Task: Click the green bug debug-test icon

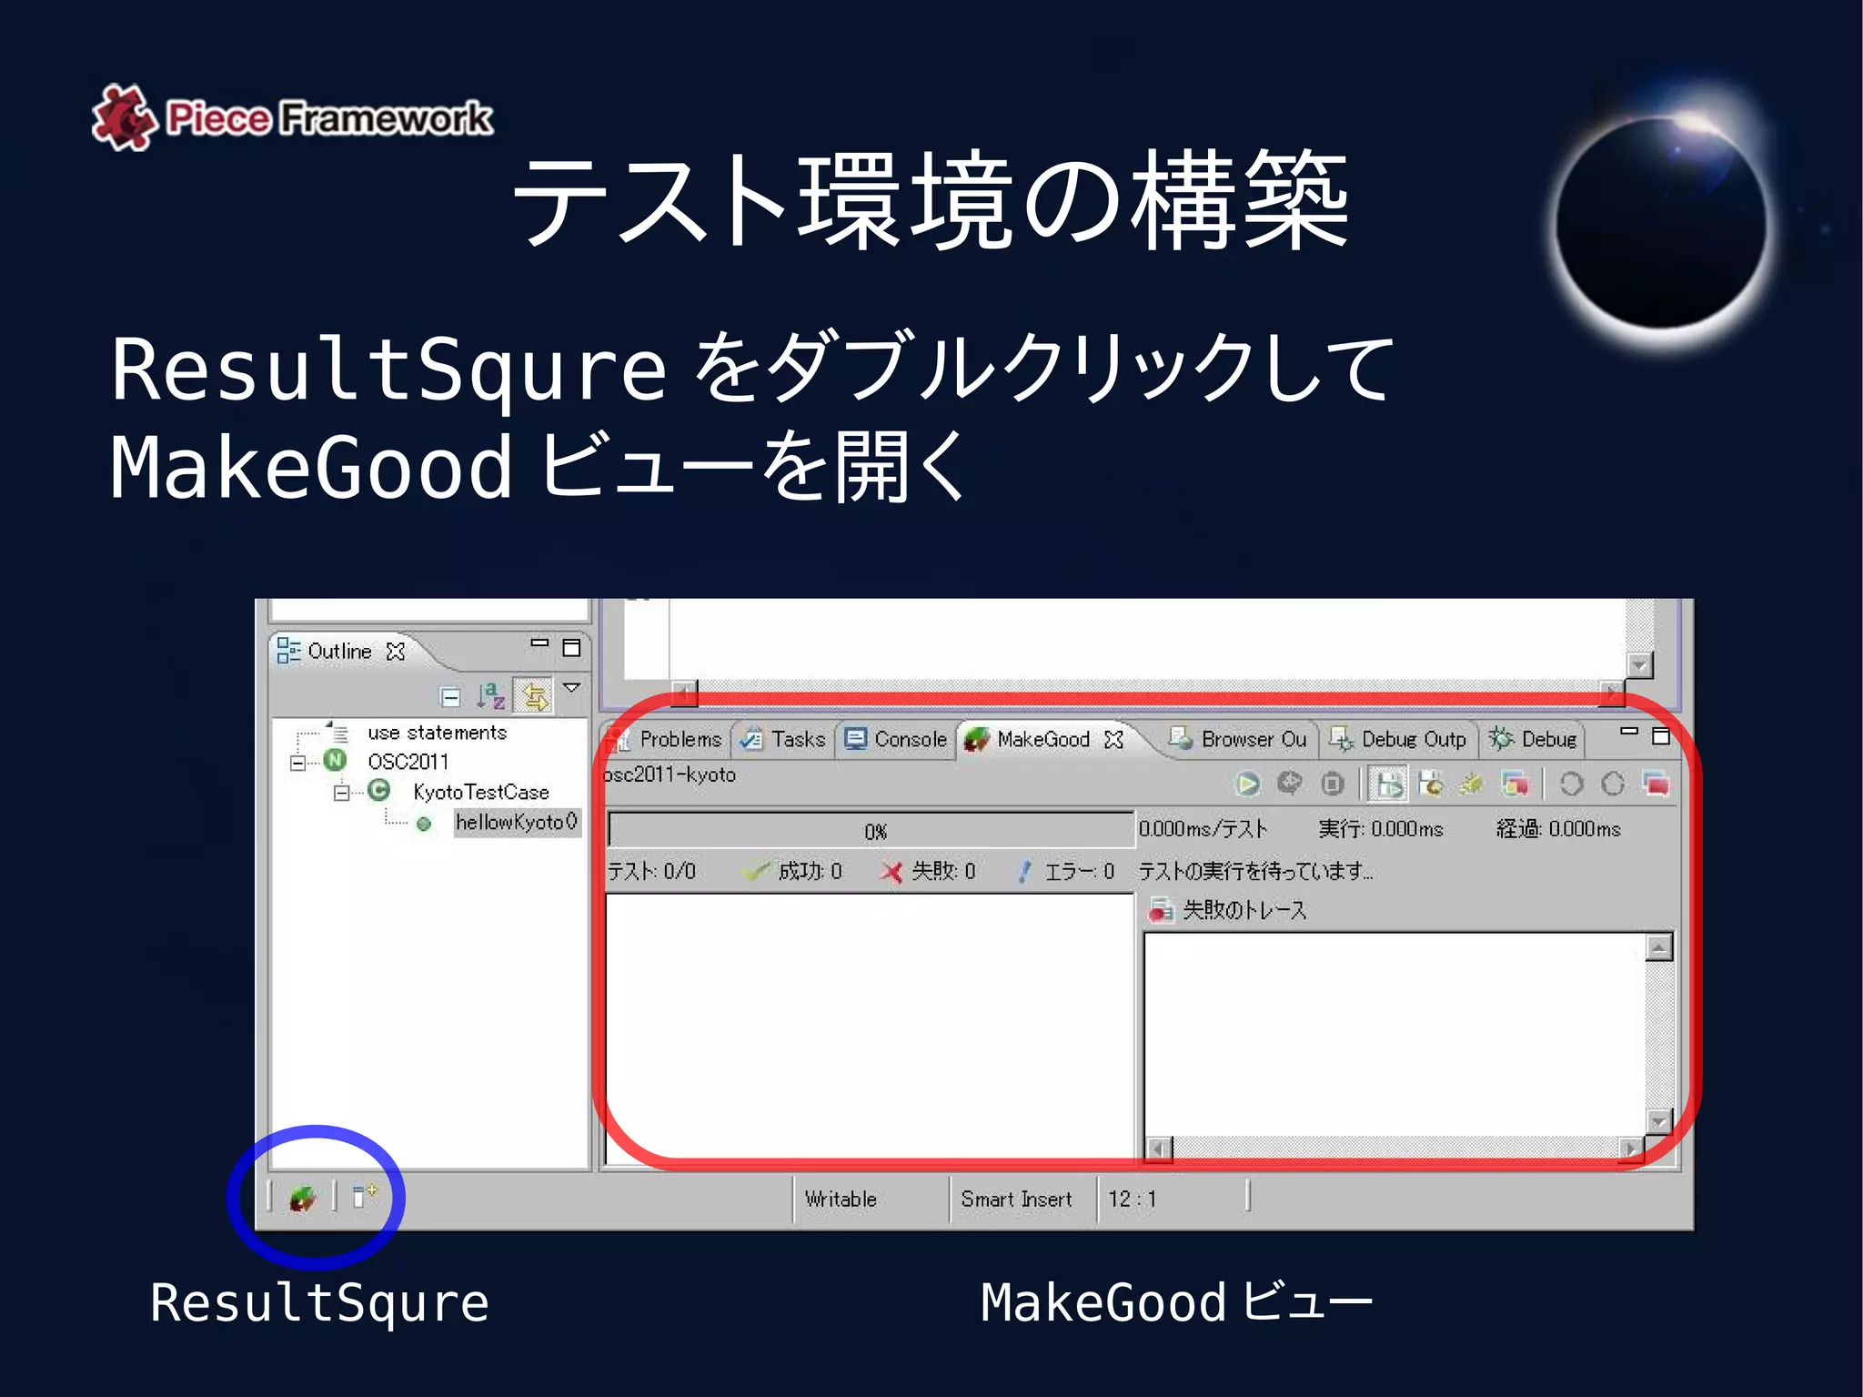Action: click(1472, 783)
